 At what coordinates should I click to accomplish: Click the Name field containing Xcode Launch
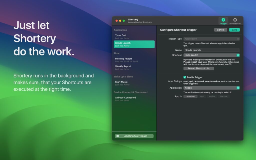(211, 50)
